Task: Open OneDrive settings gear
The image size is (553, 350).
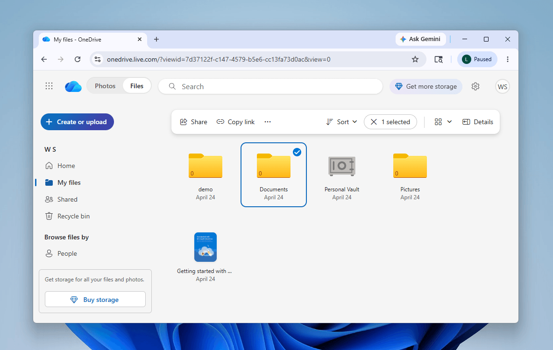Action: pos(475,86)
